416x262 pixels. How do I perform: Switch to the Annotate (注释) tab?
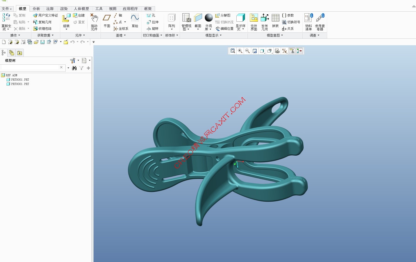50,9
